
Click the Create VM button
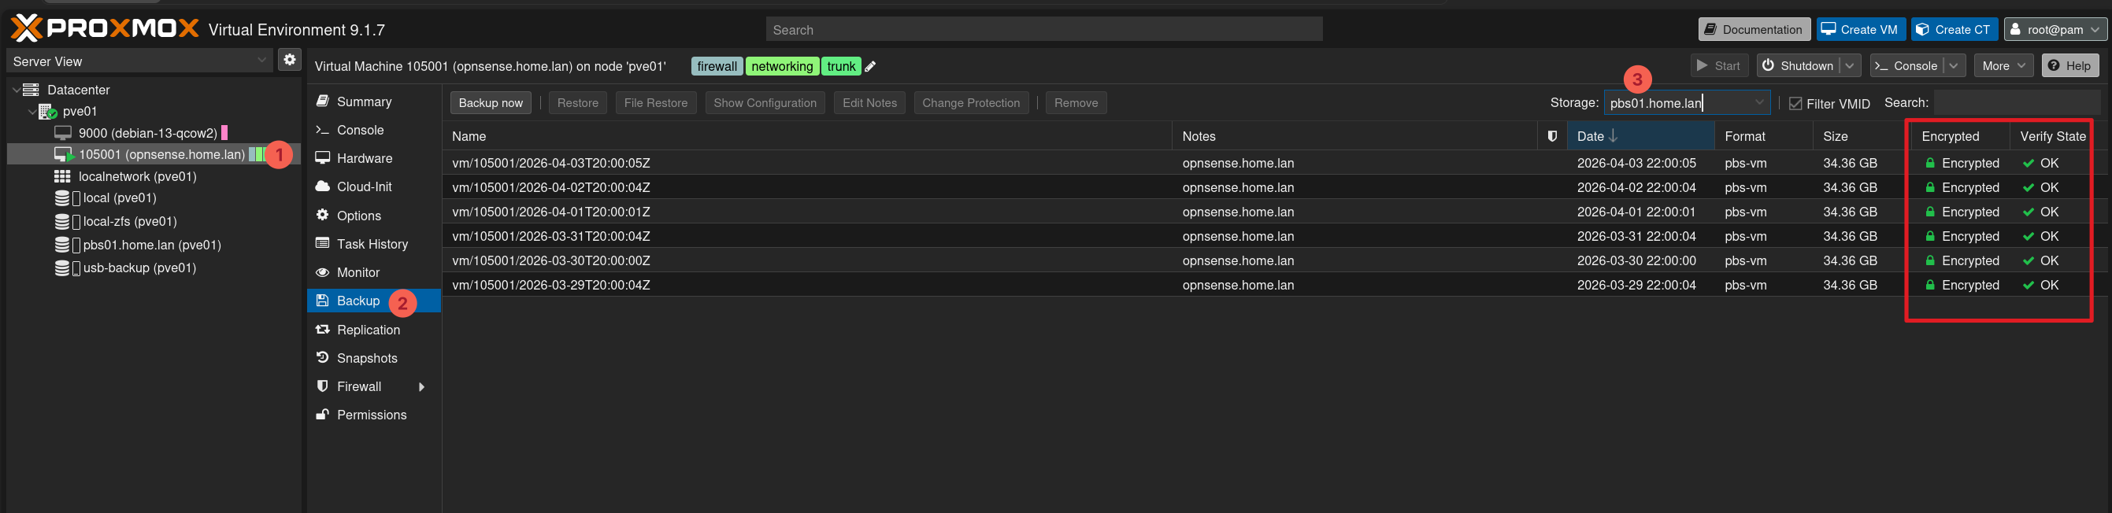pyautogui.click(x=1859, y=29)
